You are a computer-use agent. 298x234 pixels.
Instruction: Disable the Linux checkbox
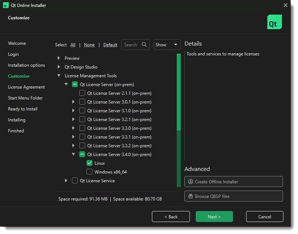click(89, 163)
